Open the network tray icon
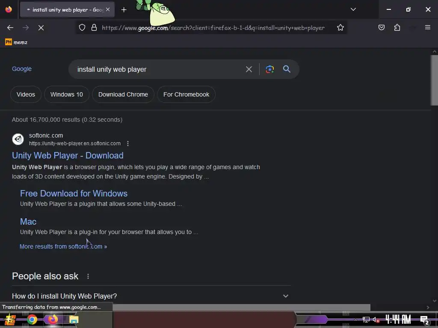Image resolution: width=438 pixels, height=328 pixels. 366,319
